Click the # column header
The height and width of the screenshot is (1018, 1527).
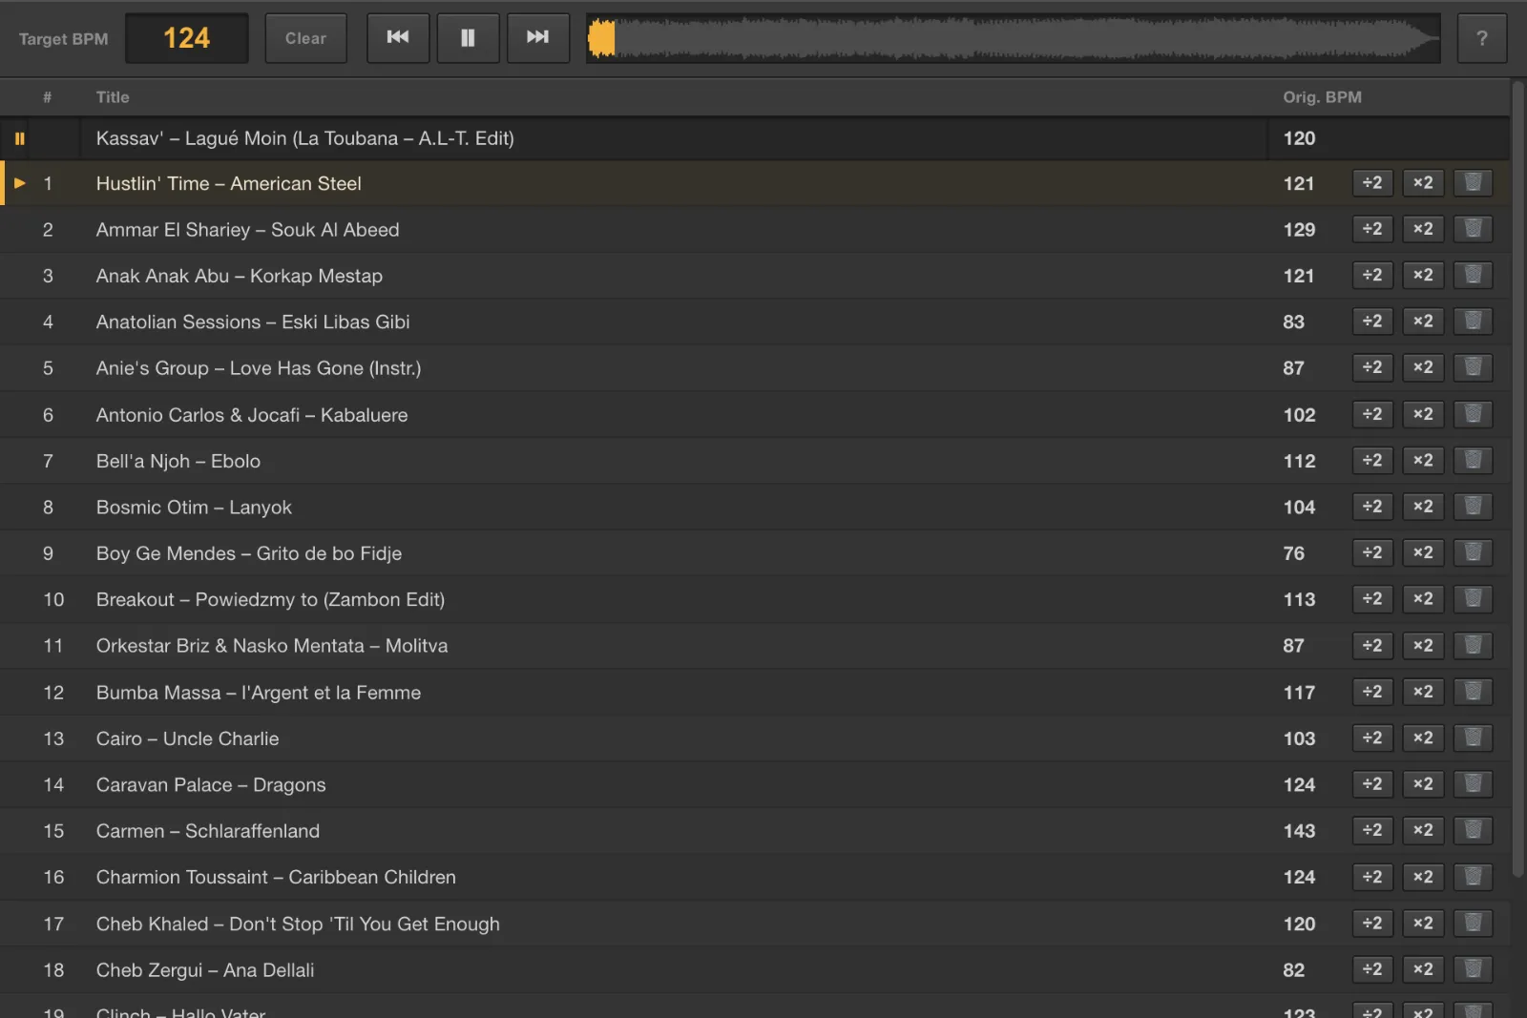[47, 97]
